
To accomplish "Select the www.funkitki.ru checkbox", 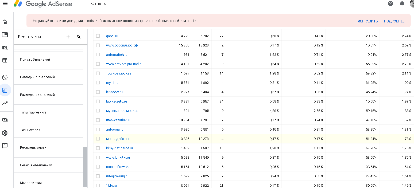I will (98, 157).
